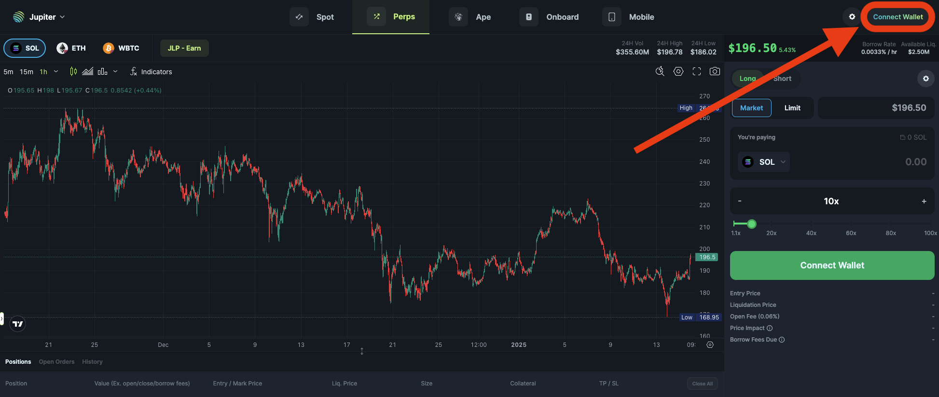
Task: Click the 196.5 current price label
Action: pyautogui.click(x=707, y=257)
